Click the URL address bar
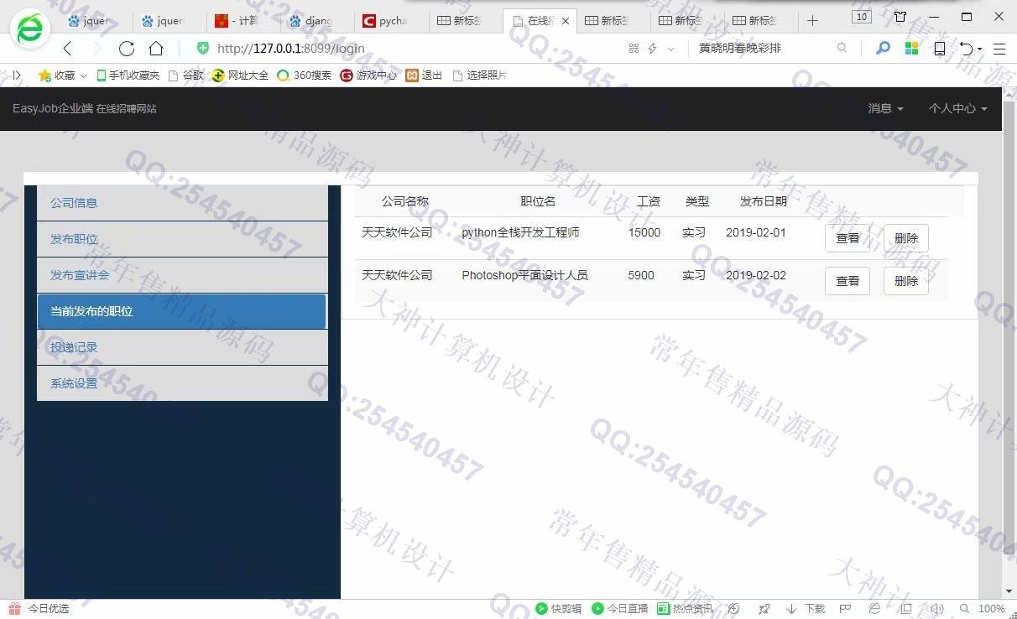This screenshot has width=1017, height=619. tap(403, 49)
